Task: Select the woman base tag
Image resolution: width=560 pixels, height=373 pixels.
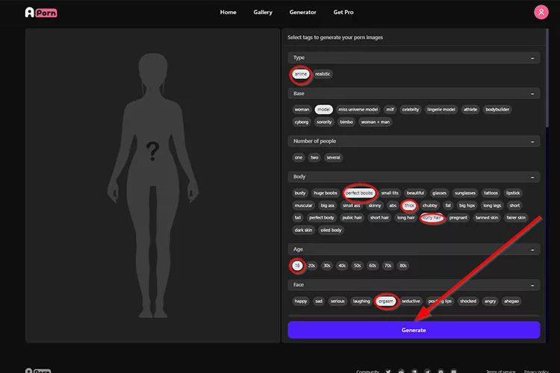Action: tap(302, 110)
